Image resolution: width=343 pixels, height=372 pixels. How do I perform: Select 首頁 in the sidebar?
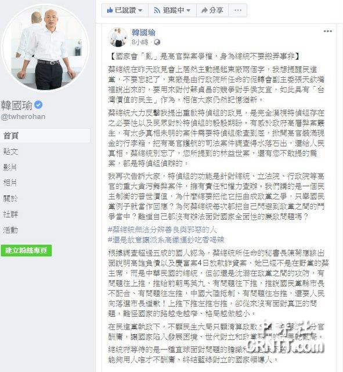click(x=45, y=135)
